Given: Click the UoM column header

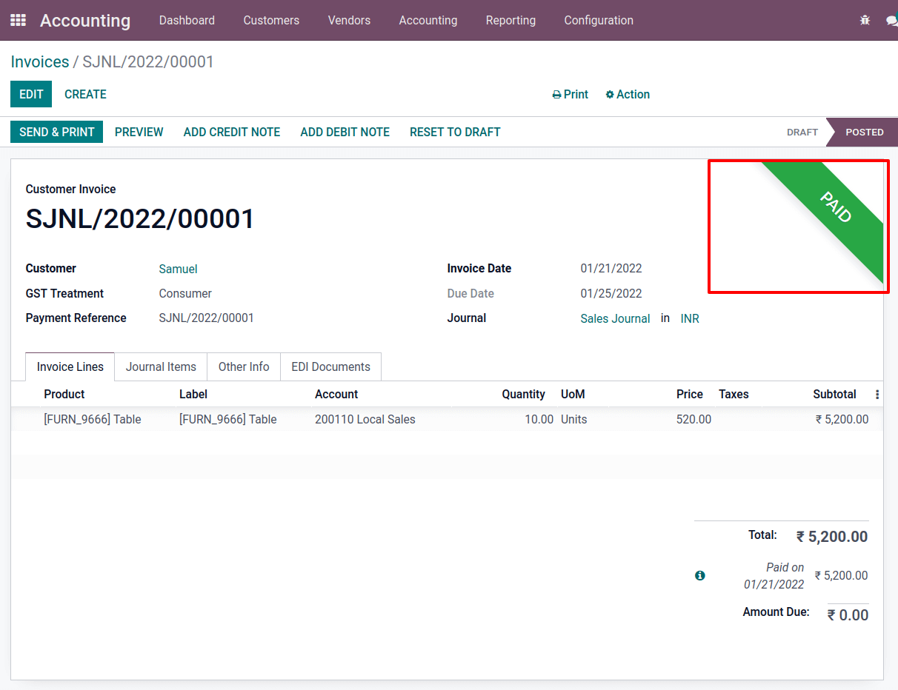Looking at the screenshot, I should (x=573, y=395).
